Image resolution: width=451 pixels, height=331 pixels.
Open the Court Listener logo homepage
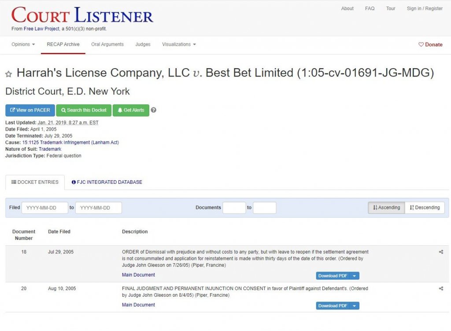point(82,15)
